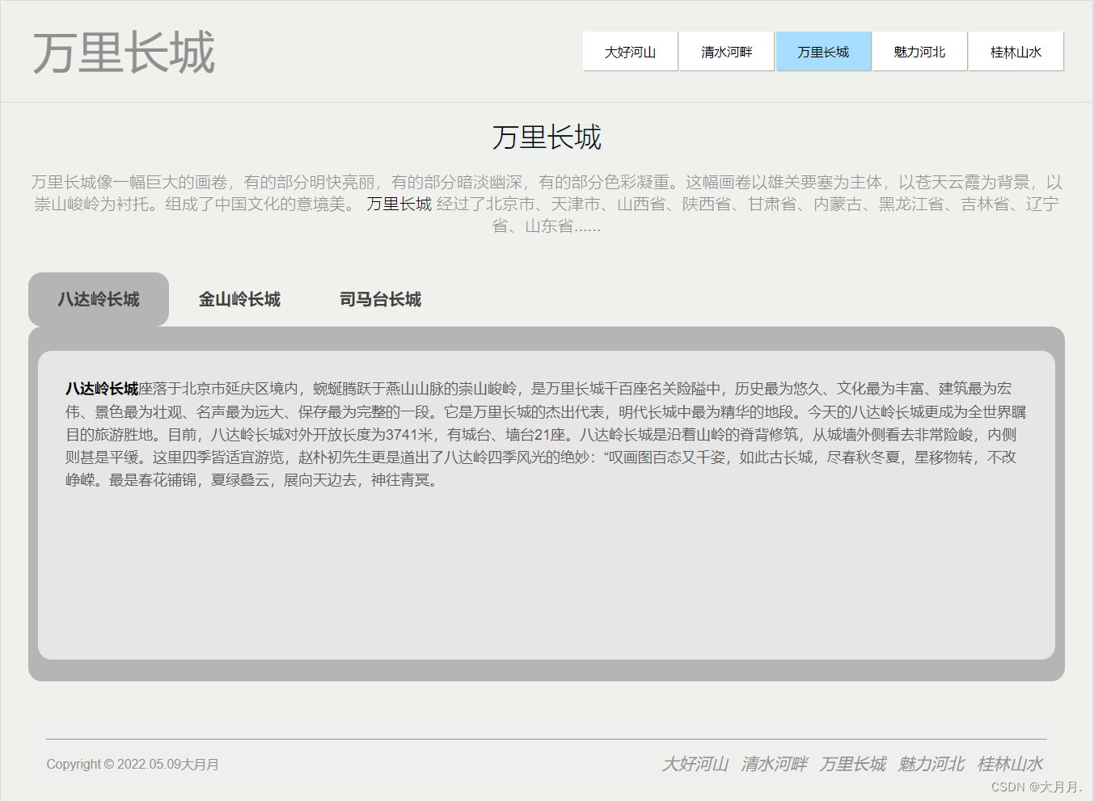Open the 大好河山 navigation item

(x=631, y=52)
